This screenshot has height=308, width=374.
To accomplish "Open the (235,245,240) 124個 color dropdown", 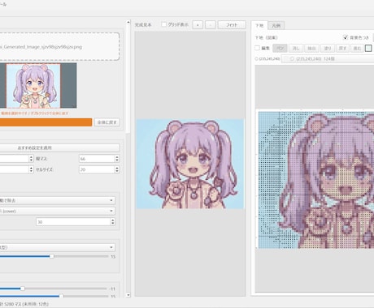I will 328,58.
